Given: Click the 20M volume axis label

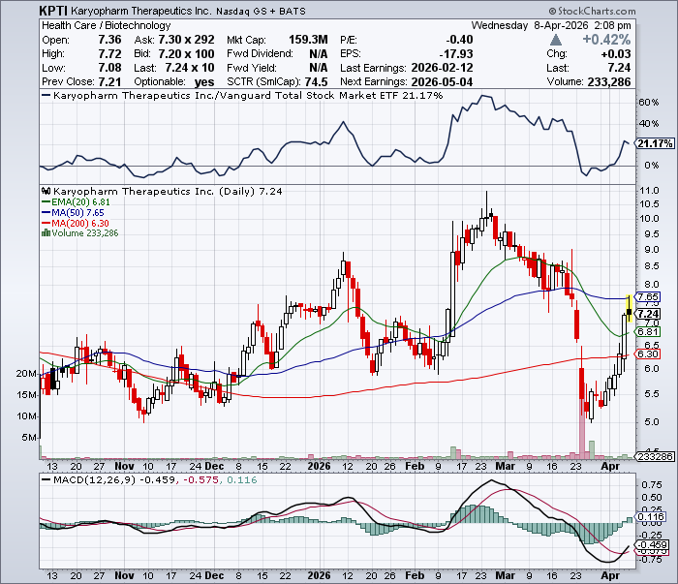Looking at the screenshot, I should click(26, 374).
